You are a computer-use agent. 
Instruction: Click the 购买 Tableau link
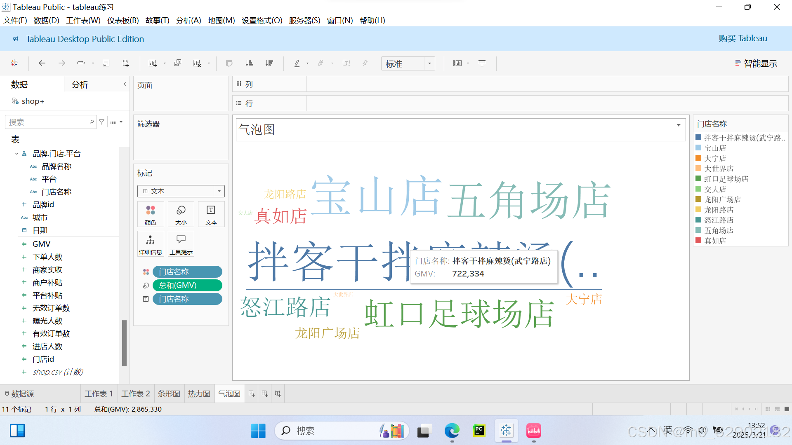pos(742,38)
